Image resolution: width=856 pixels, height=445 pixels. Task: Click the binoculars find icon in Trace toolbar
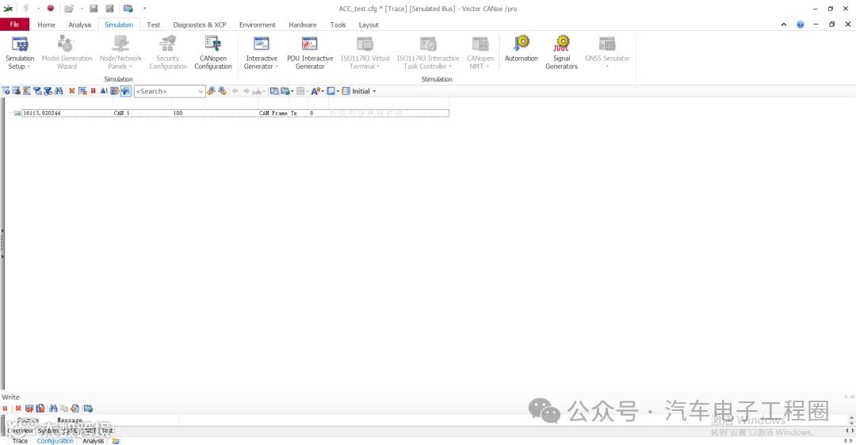pyautogui.click(x=59, y=91)
